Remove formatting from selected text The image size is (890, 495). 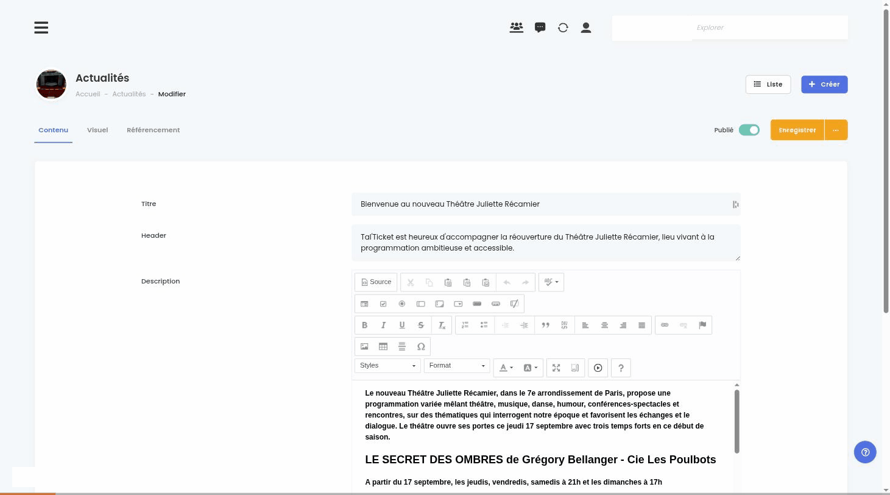pyautogui.click(x=442, y=325)
